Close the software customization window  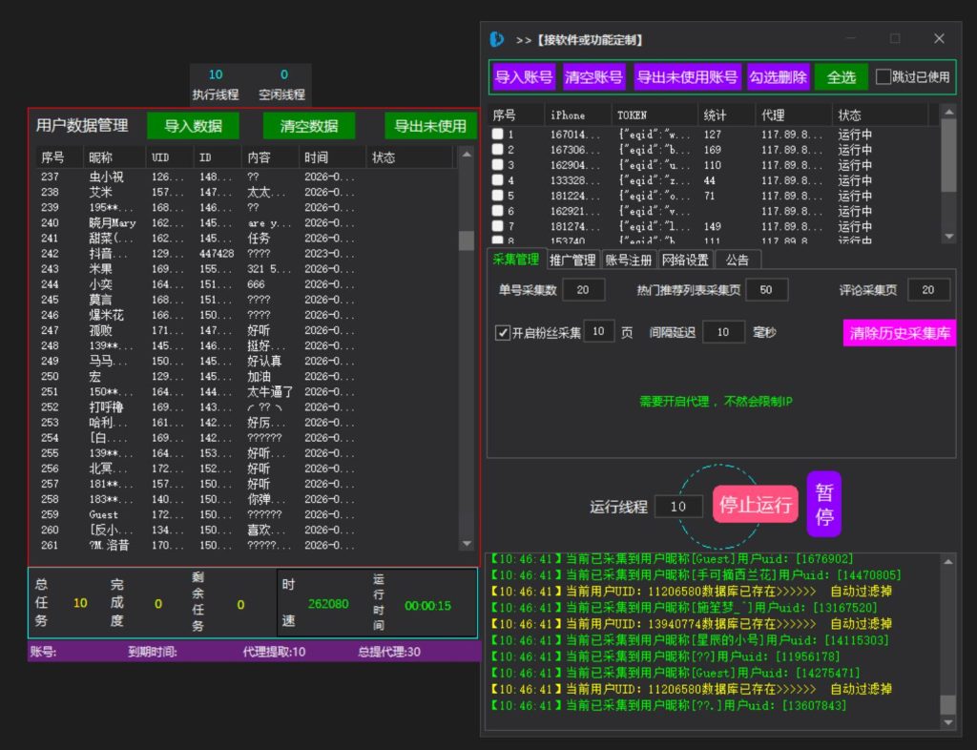click(x=939, y=38)
